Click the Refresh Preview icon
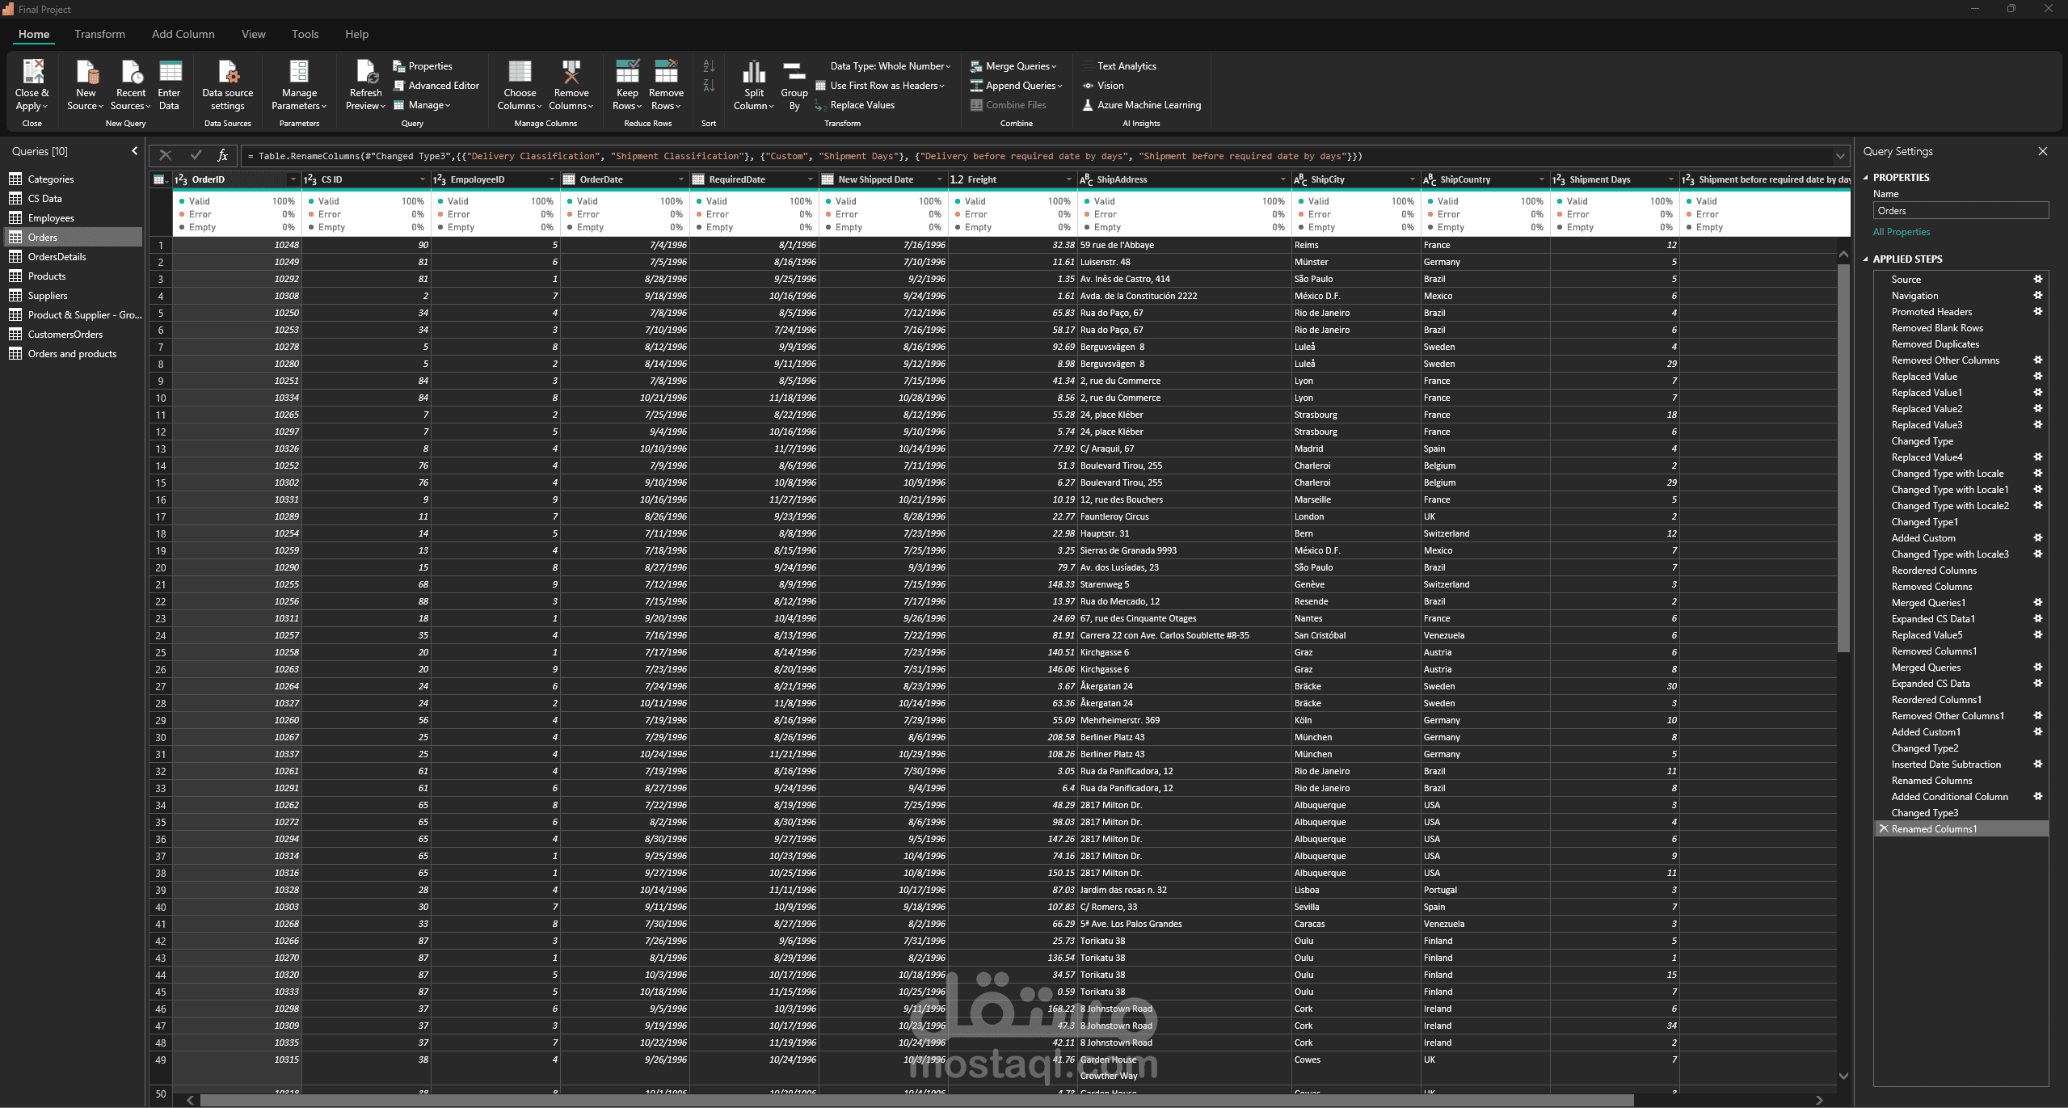 point(366,73)
